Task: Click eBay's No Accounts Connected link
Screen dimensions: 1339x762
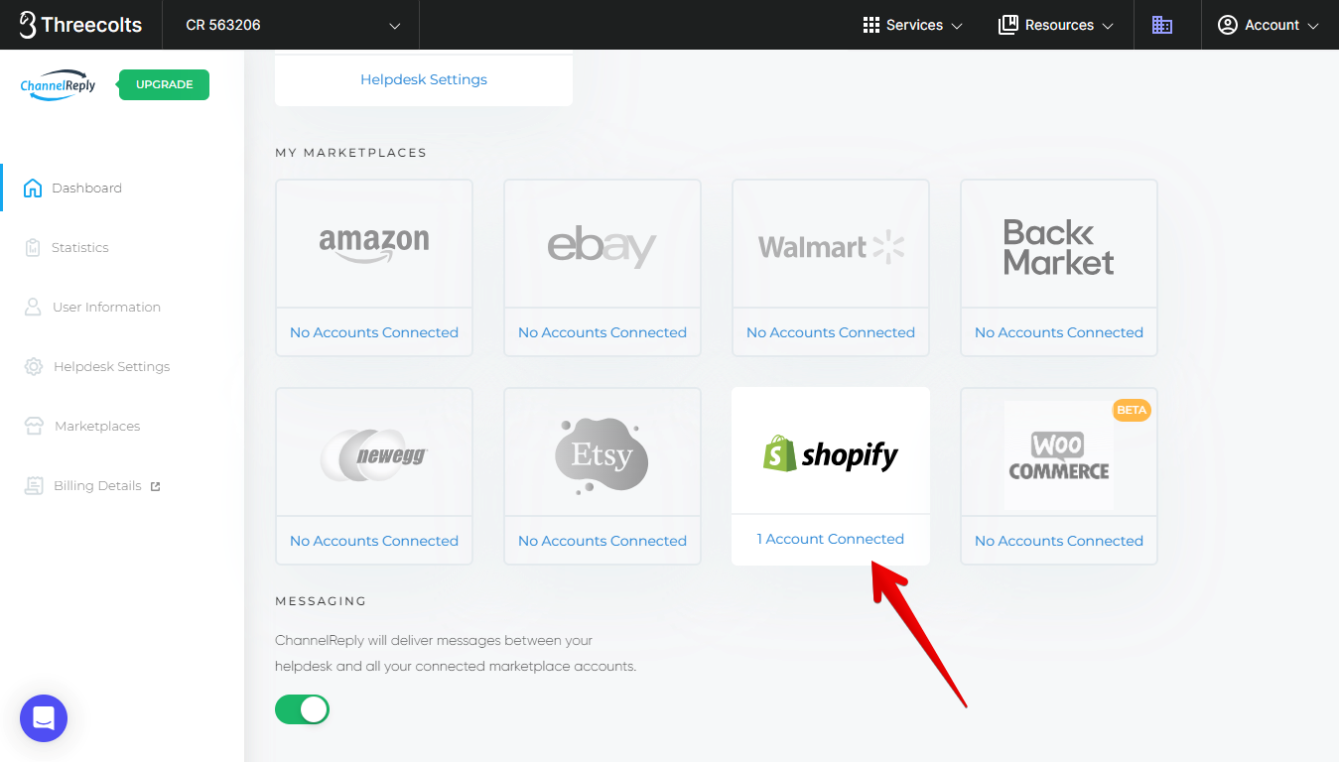Action: pyautogui.click(x=603, y=332)
